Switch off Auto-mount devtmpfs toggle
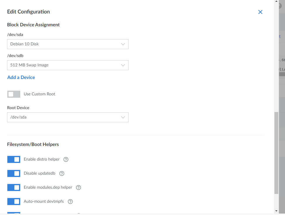 (x=14, y=202)
